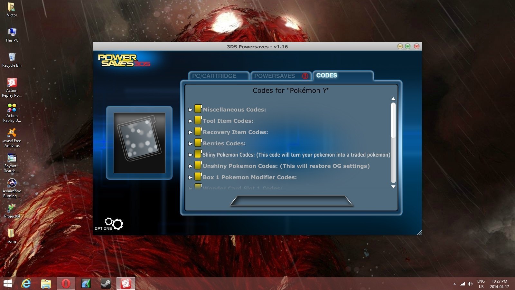515x290 pixels.
Task: Switch to the CODES tab
Action: pyautogui.click(x=343, y=75)
